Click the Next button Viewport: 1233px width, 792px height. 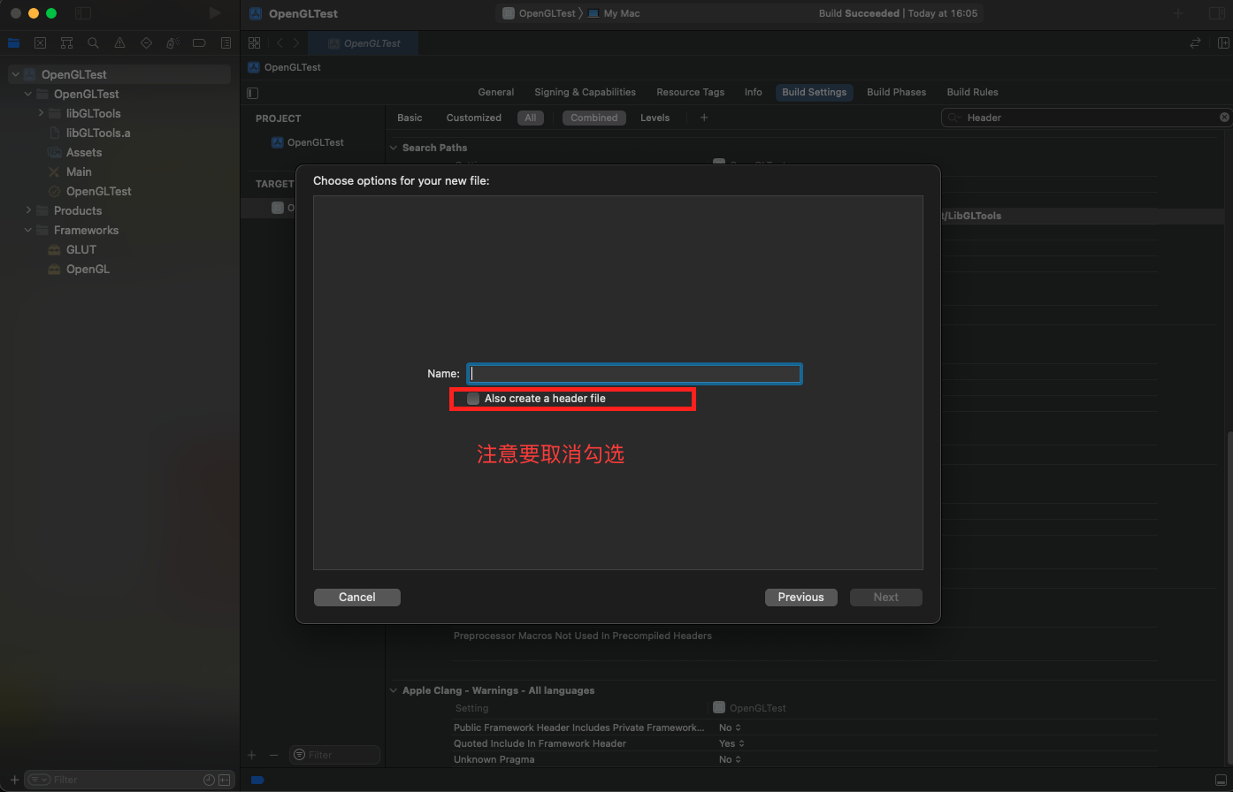coord(886,598)
